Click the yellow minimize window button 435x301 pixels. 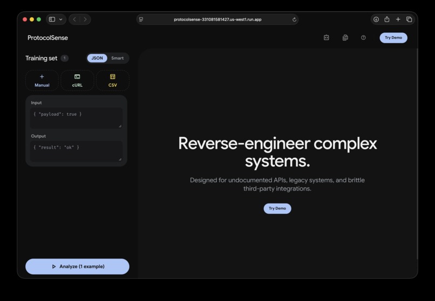[x=32, y=19]
